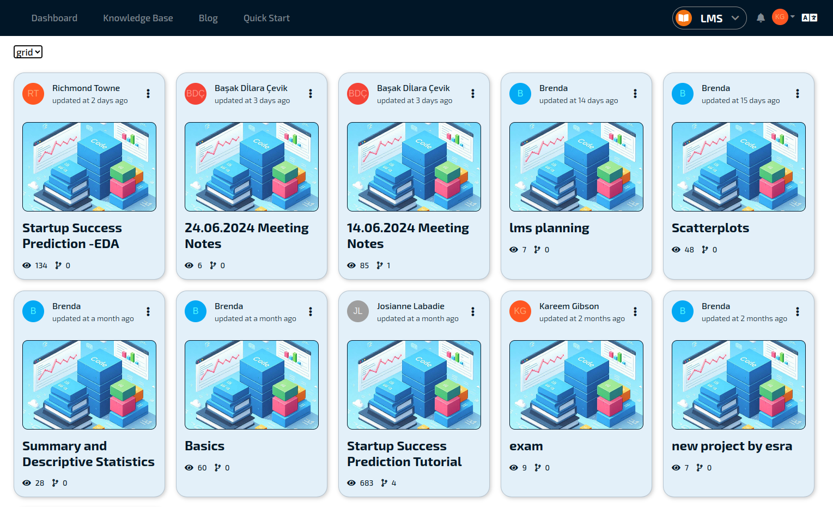Open options menu on 24.06.2024 Meeting Notes card

tap(310, 94)
